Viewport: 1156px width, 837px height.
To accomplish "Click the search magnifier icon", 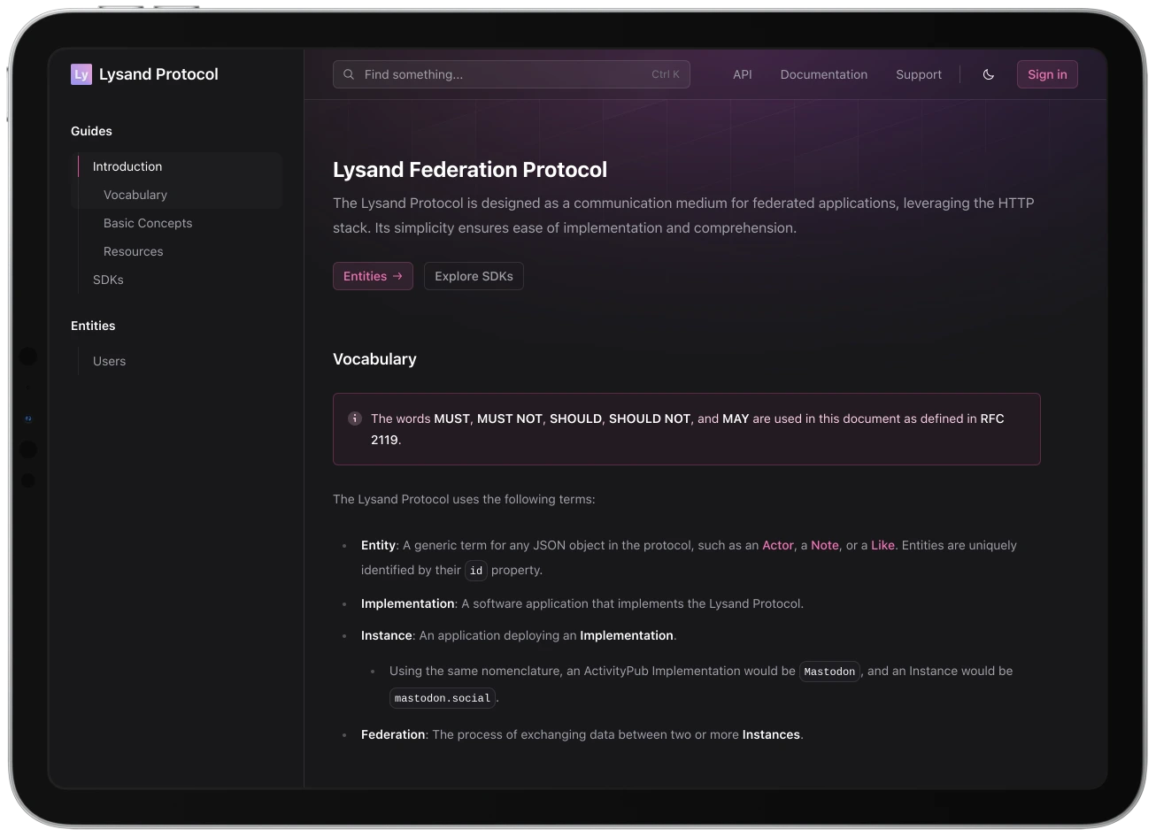I will click(x=349, y=74).
